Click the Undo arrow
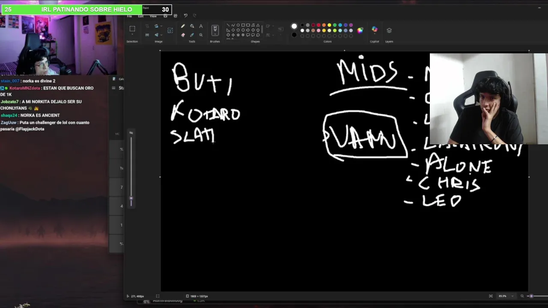Viewport: 548px width, 308px height. point(186,16)
